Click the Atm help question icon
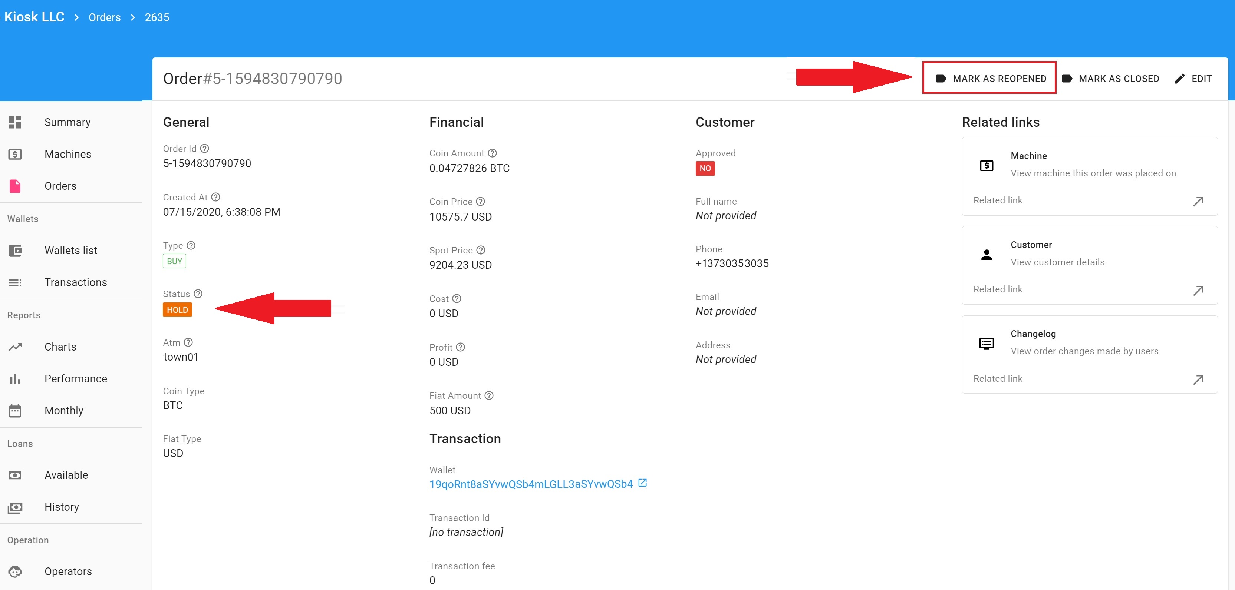 coord(188,342)
